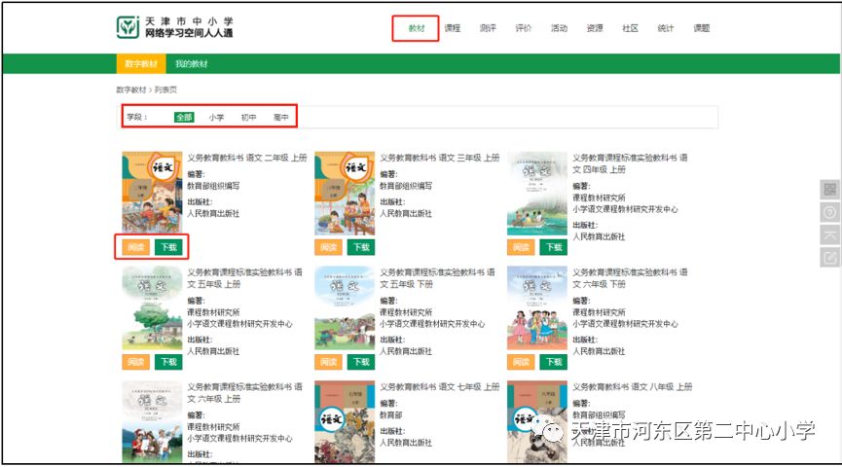Filter by 初中 stage
The width and height of the screenshot is (842, 467).
[248, 117]
